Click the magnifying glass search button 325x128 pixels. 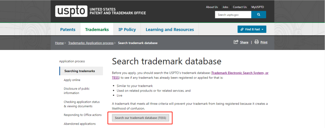pyautogui.click(x=258, y=14)
